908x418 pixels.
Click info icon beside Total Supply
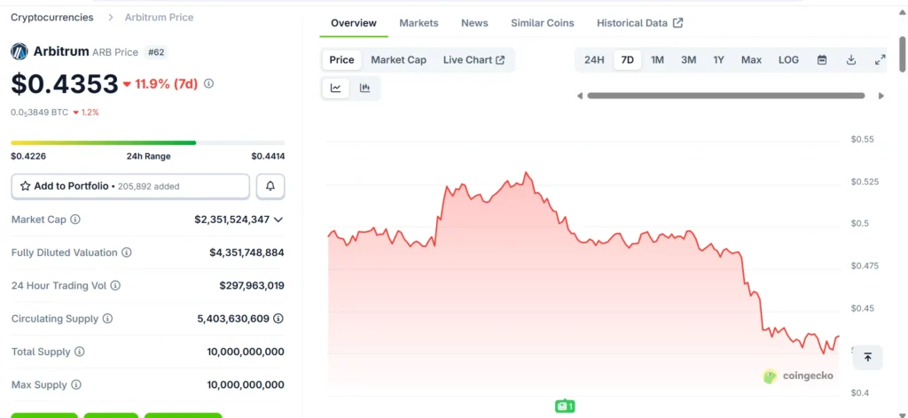(80, 352)
